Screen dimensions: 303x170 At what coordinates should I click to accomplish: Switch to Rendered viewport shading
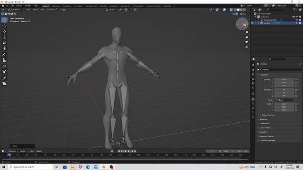coord(244,9)
